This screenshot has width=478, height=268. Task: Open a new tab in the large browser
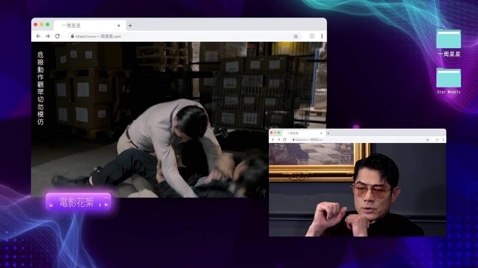click(130, 26)
